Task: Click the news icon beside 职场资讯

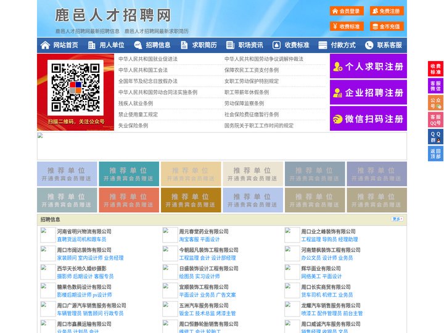Action: (x=230, y=45)
